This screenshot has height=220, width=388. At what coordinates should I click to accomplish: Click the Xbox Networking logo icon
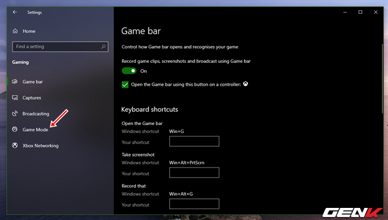pos(15,146)
